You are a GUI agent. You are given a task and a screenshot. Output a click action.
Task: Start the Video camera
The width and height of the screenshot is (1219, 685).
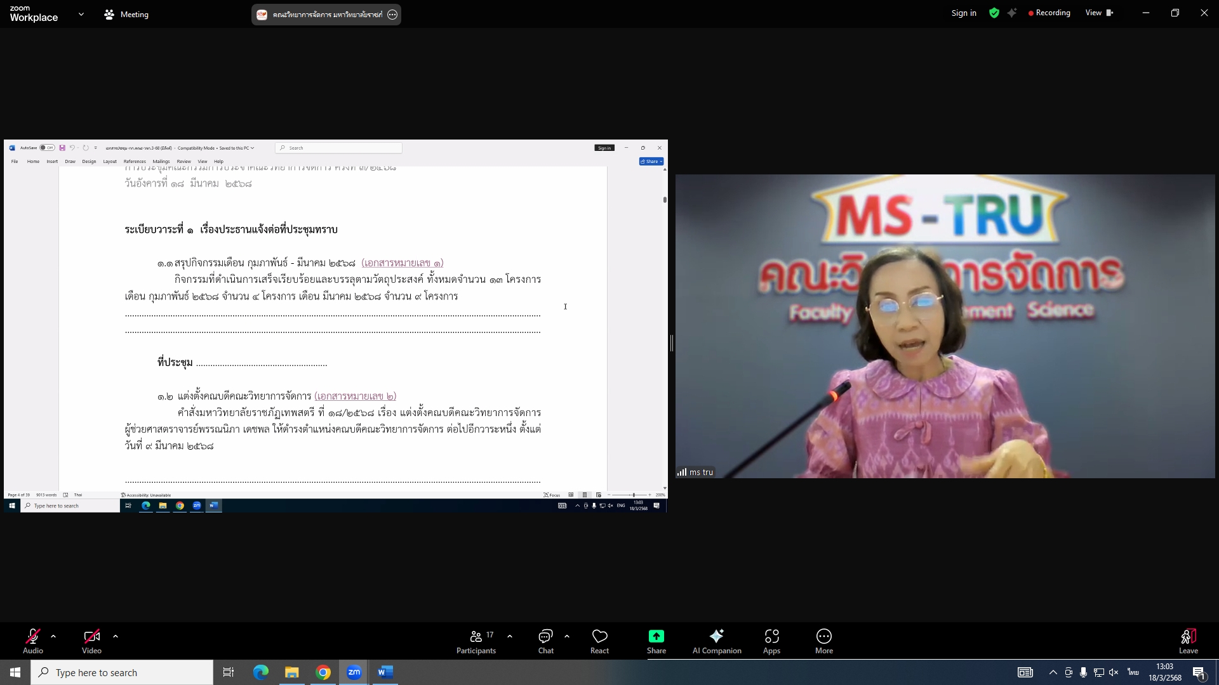91,636
